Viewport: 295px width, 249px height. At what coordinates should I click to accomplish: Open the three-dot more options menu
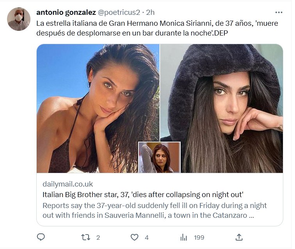(279, 12)
